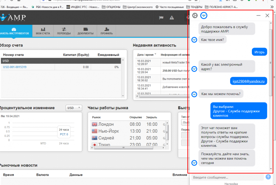Switch to Мои счета tab
276x185 pixels.
pos(43,31)
